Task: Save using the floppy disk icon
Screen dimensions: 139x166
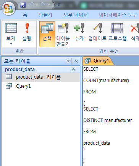Action: pyautogui.click(x=23, y=5)
